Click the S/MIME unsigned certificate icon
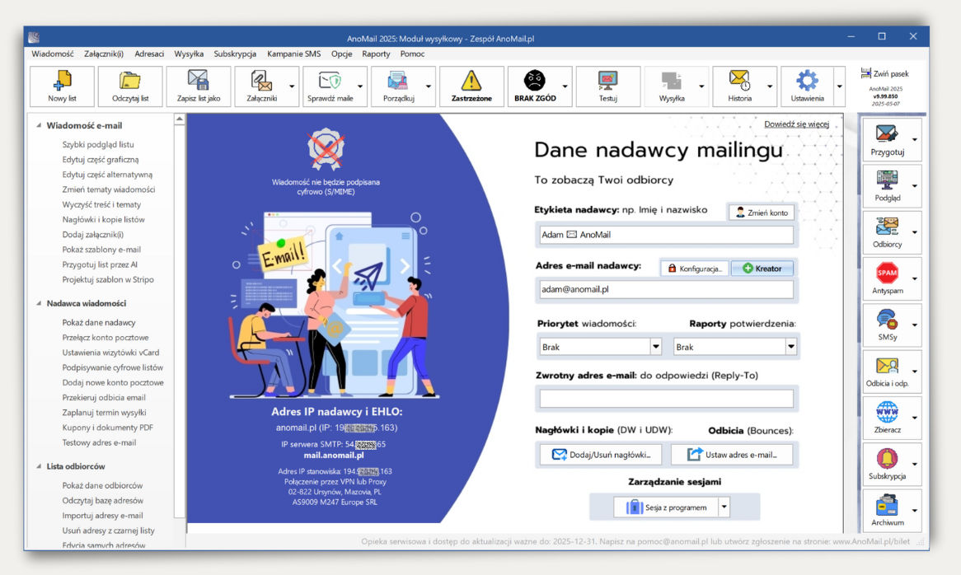Image resolution: width=961 pixels, height=575 pixels. click(x=326, y=149)
